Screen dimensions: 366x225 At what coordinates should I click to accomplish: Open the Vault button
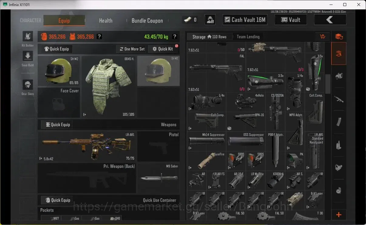pos(290,20)
